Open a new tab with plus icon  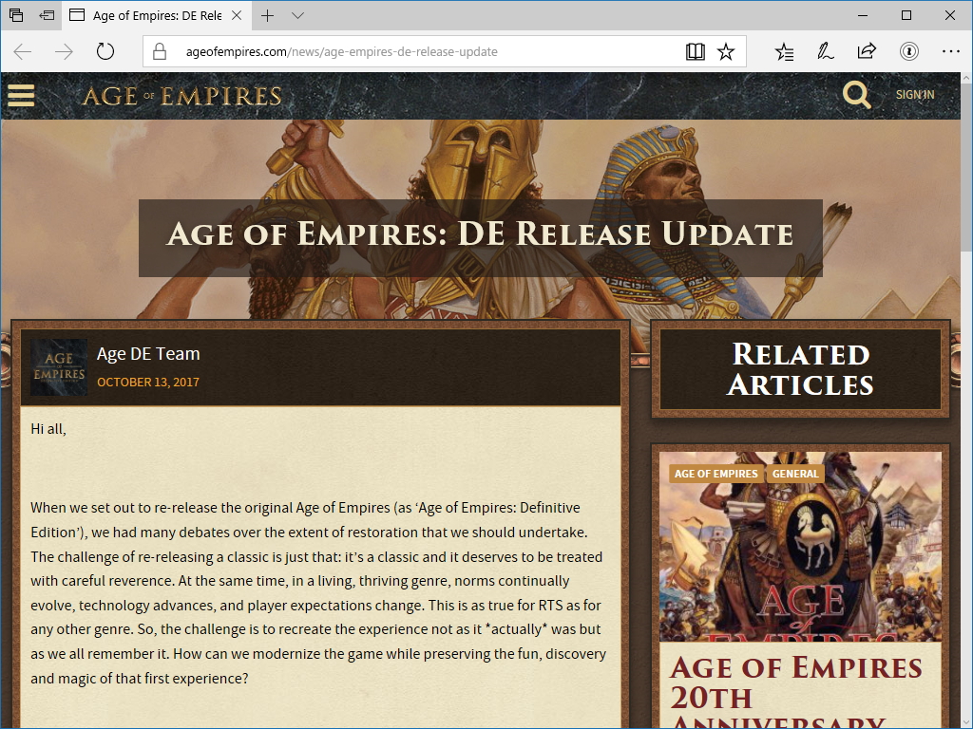click(267, 15)
